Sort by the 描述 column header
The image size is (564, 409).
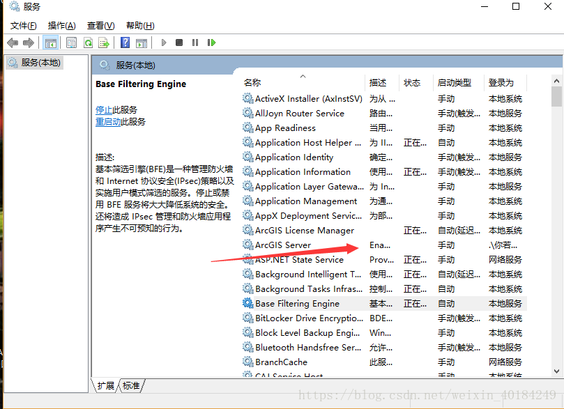tap(382, 83)
